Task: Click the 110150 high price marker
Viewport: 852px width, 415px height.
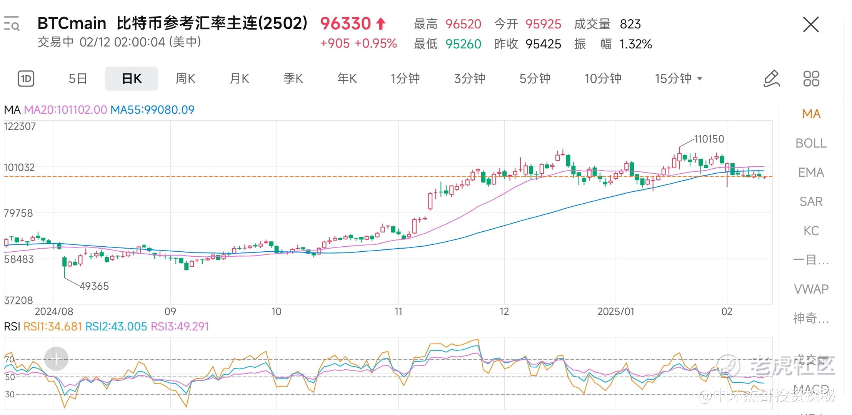Action: [x=709, y=139]
